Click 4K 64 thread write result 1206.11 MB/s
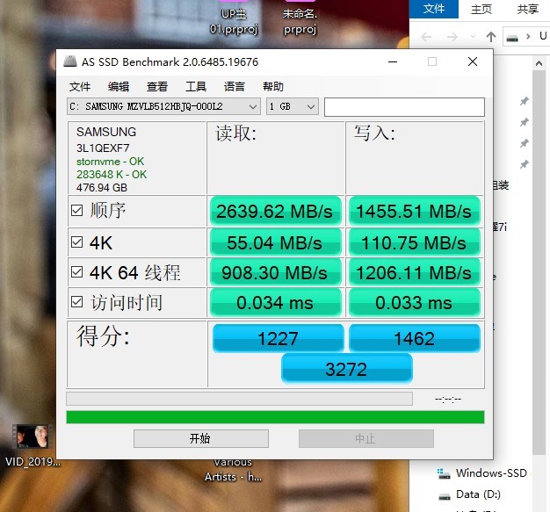Image resolution: width=550 pixels, height=512 pixels. (x=414, y=272)
